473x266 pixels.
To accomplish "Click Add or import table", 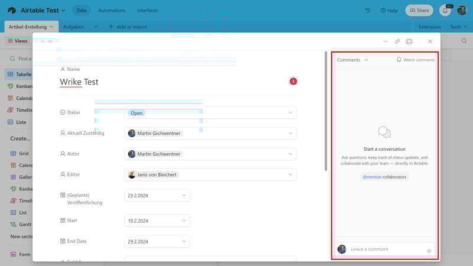I will 128,27.
